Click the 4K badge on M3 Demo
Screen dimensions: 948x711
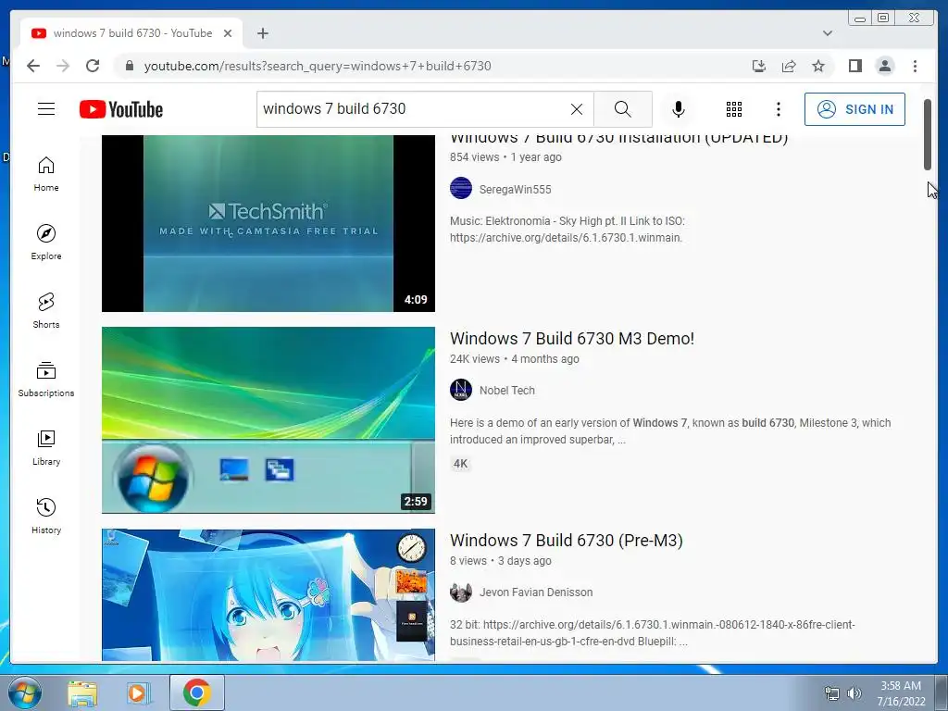[x=461, y=464]
